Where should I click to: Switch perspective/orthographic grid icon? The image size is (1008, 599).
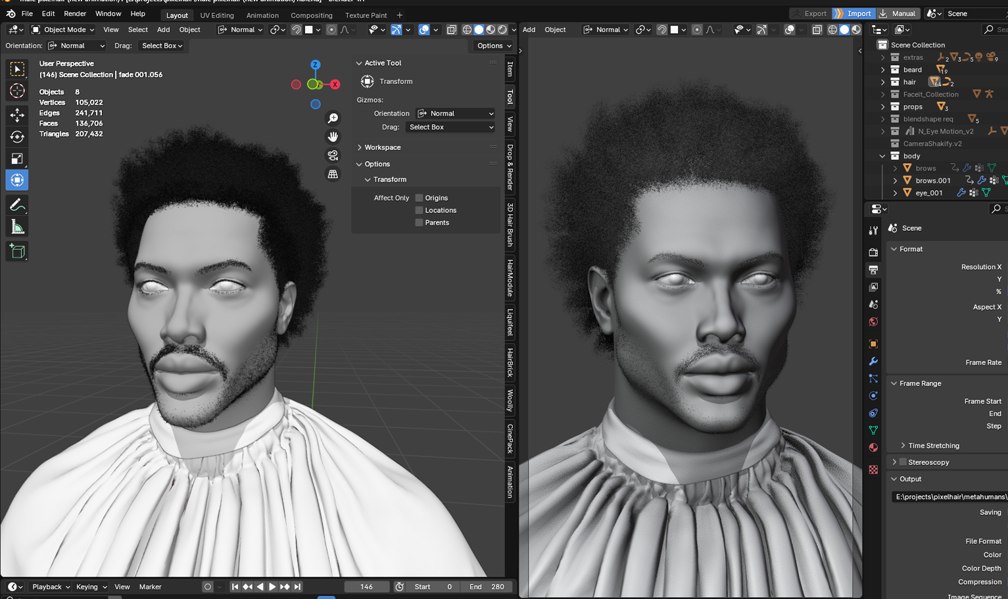(333, 174)
